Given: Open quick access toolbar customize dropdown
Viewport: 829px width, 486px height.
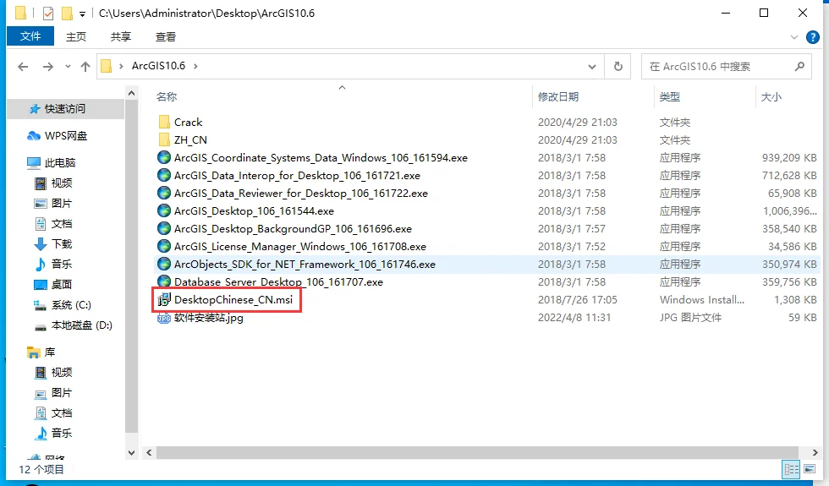Looking at the screenshot, I should 83,14.
